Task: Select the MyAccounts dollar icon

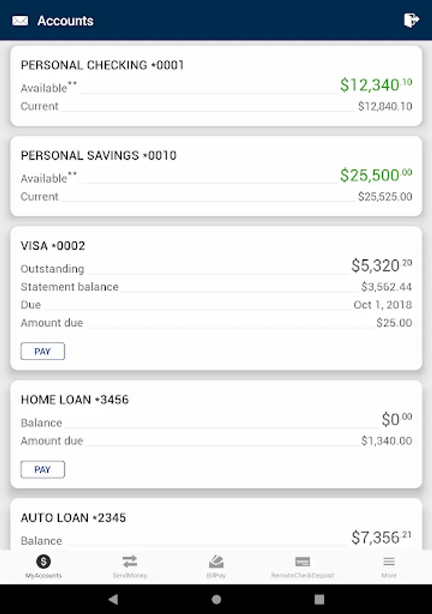Action: tap(44, 561)
